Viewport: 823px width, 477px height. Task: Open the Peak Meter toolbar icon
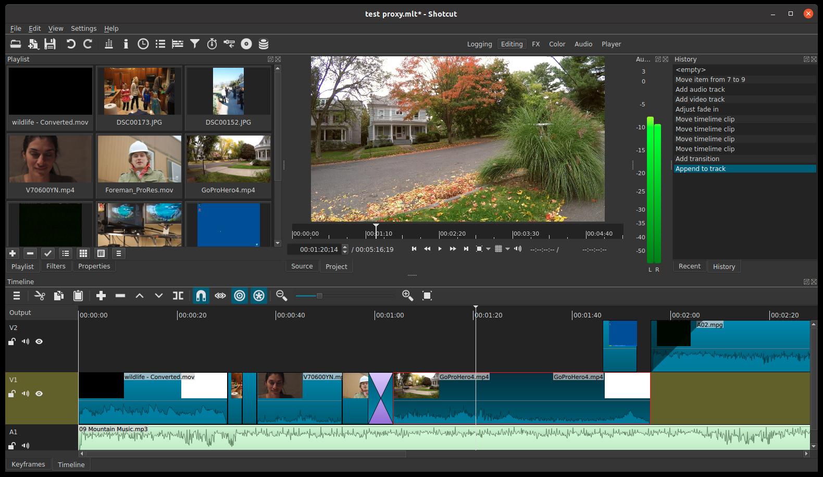109,44
